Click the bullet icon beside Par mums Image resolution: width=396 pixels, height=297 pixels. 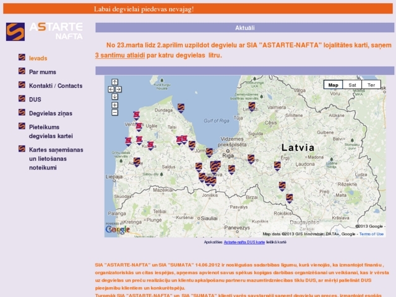(x=22, y=71)
